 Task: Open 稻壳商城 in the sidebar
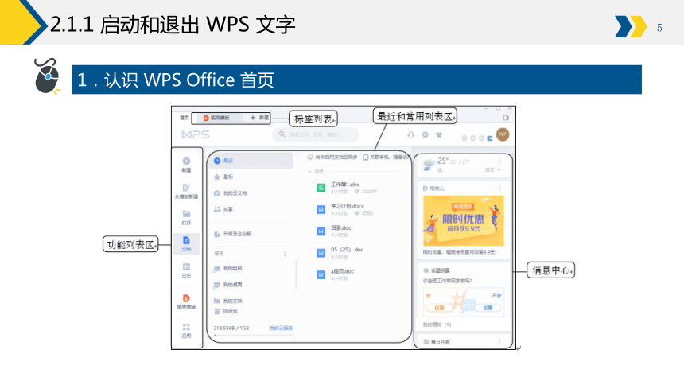(x=186, y=301)
